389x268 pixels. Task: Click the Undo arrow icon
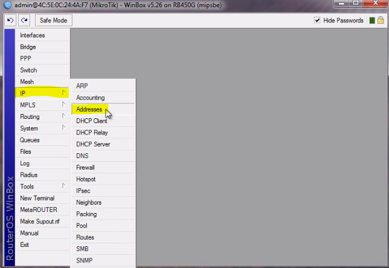10,20
